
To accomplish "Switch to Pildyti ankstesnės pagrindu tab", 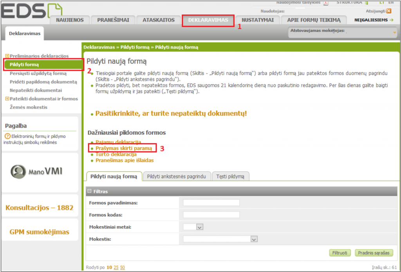I will 176,176.
